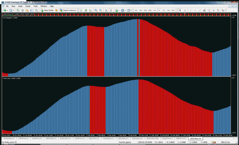The height and width of the screenshot is (145, 239).
Task: Open the File menu
Action: pos(7,6)
